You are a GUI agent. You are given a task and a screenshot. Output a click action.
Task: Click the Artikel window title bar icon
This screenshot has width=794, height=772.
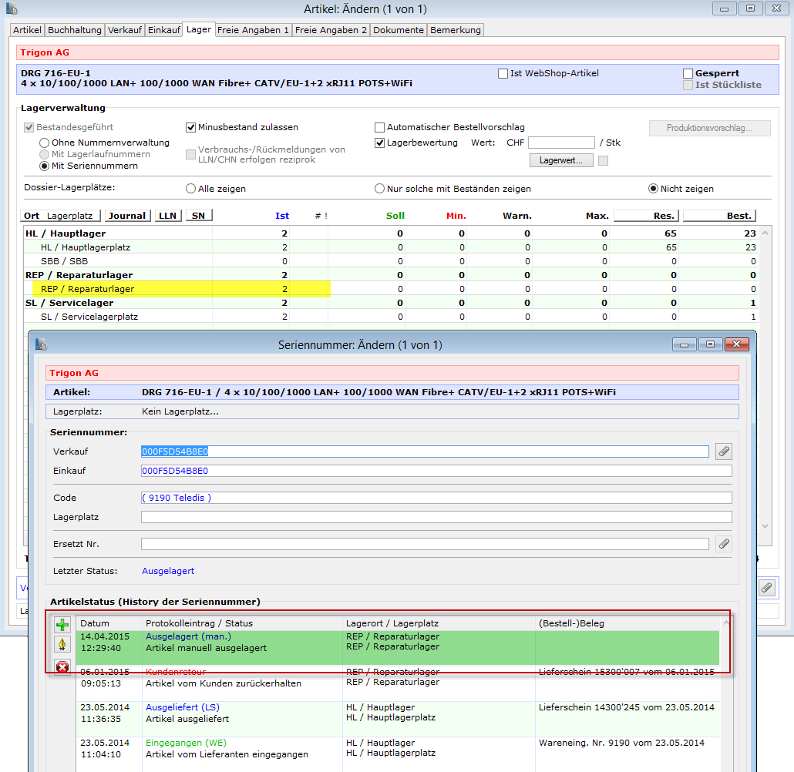[x=12, y=8]
